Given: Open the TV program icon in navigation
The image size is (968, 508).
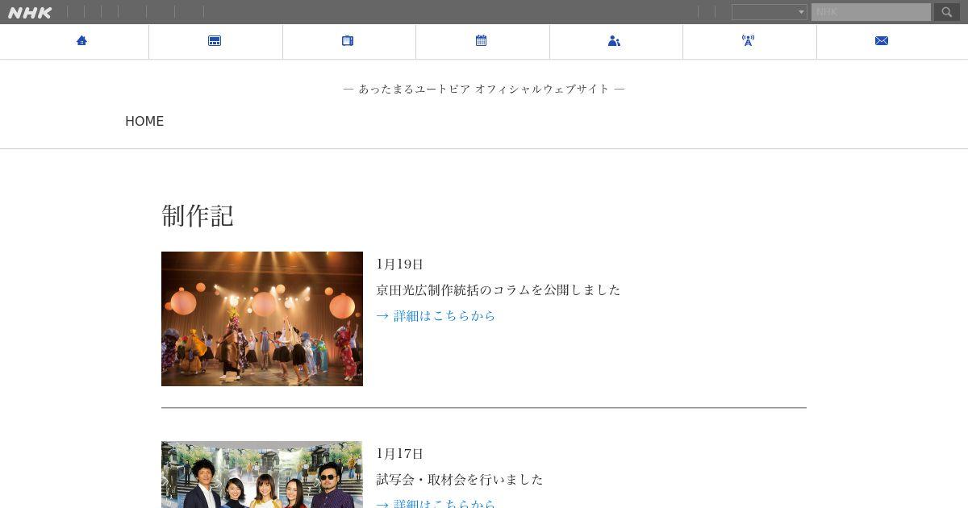Looking at the screenshot, I should click(x=348, y=40).
